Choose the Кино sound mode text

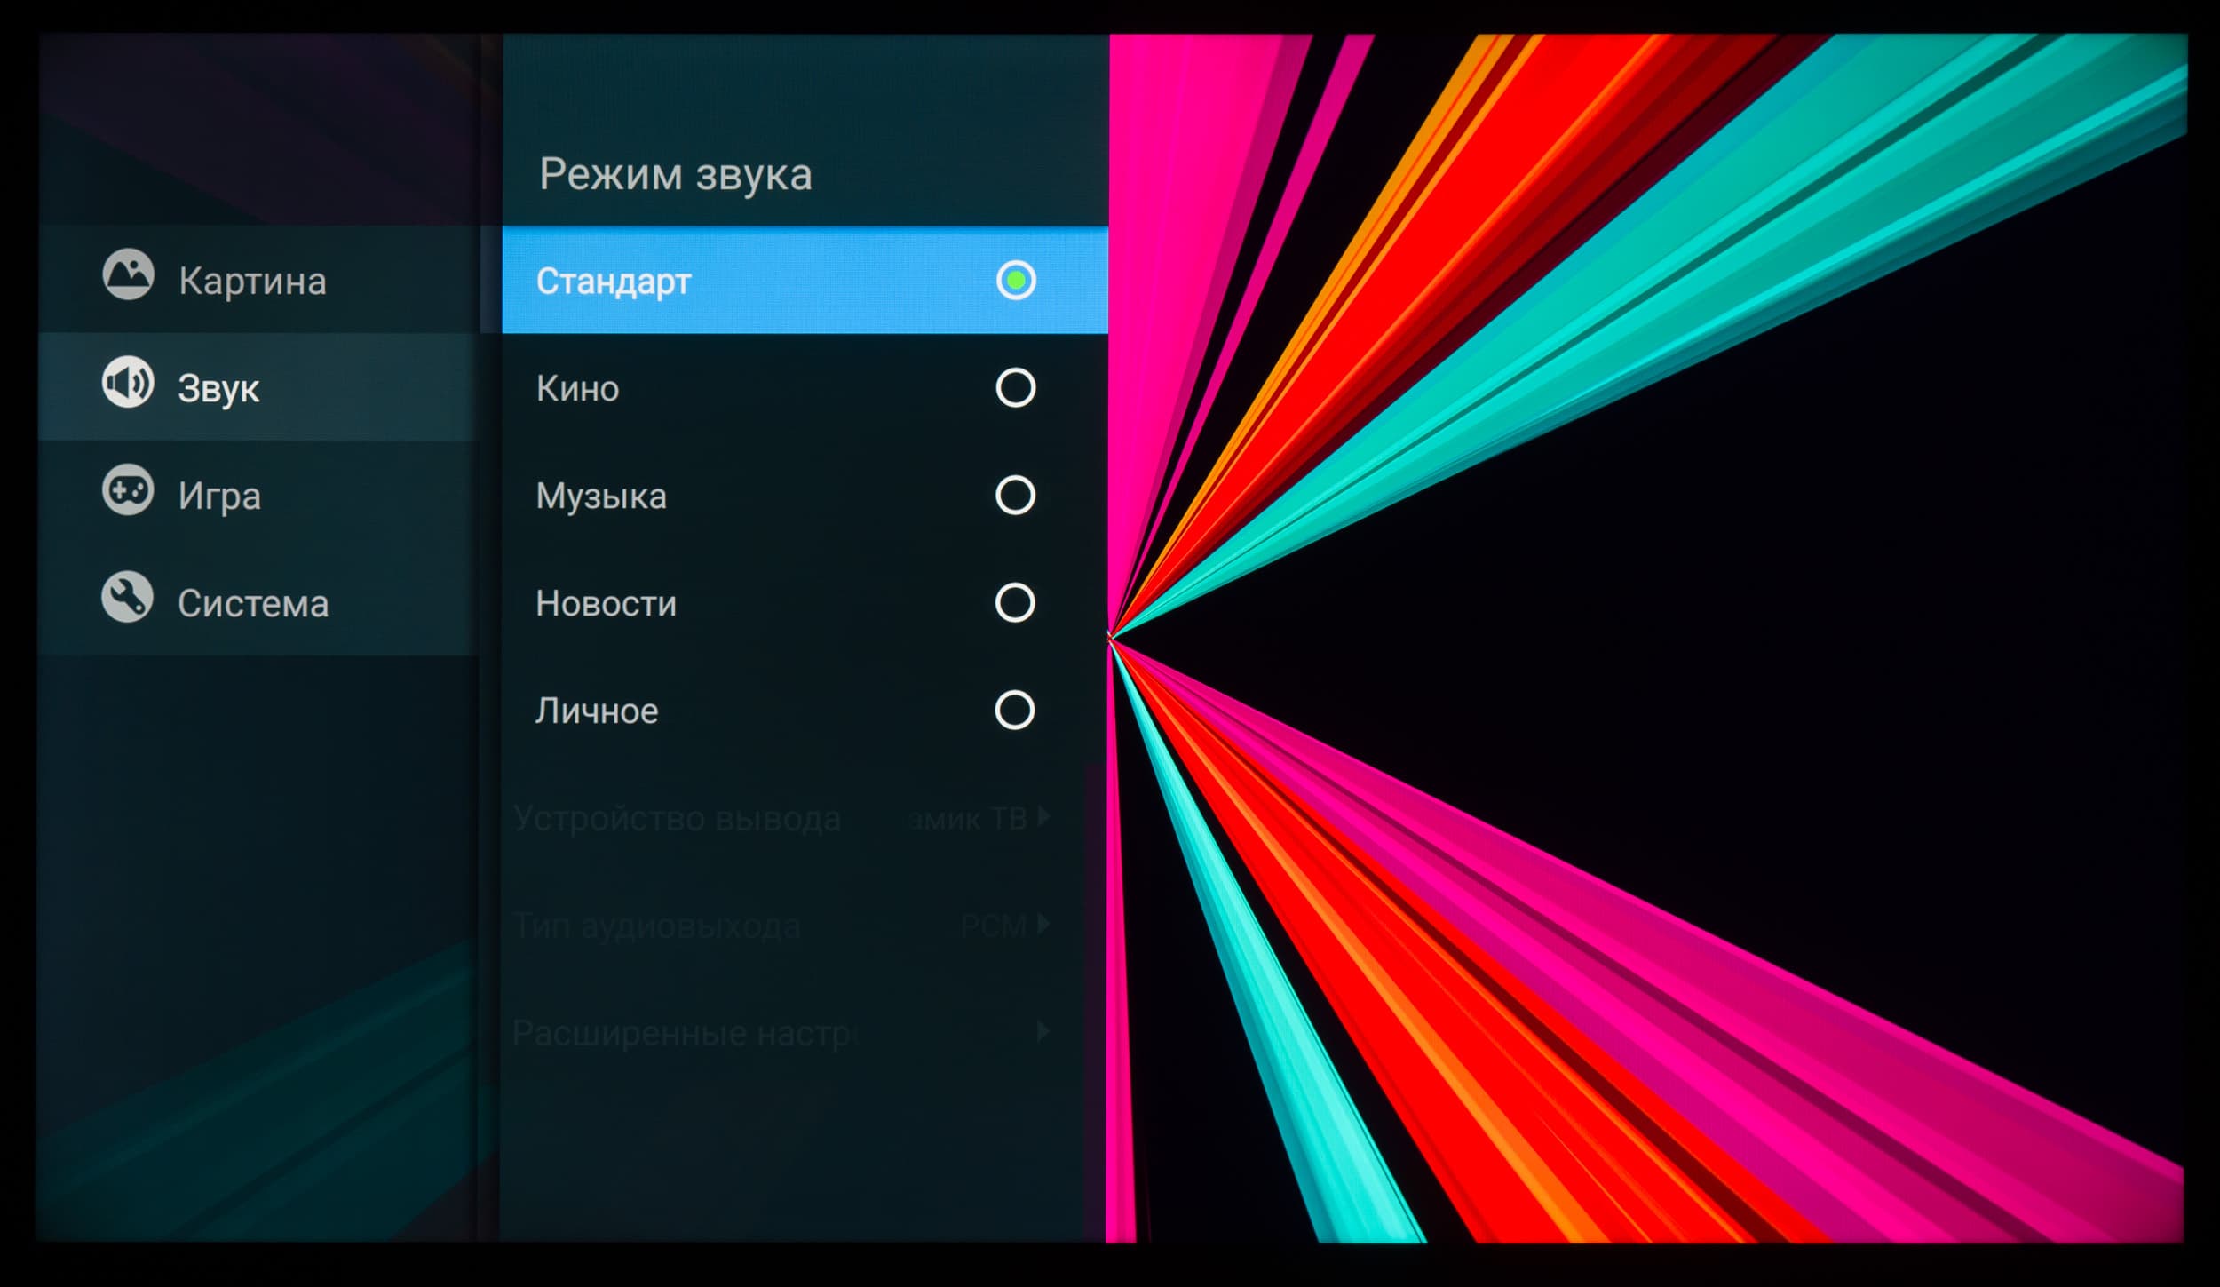coord(577,389)
